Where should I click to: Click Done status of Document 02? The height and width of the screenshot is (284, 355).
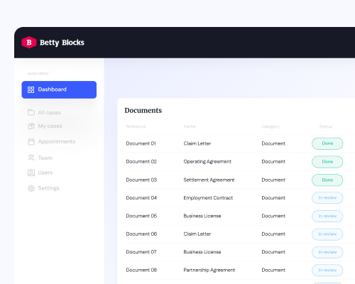pyautogui.click(x=327, y=162)
